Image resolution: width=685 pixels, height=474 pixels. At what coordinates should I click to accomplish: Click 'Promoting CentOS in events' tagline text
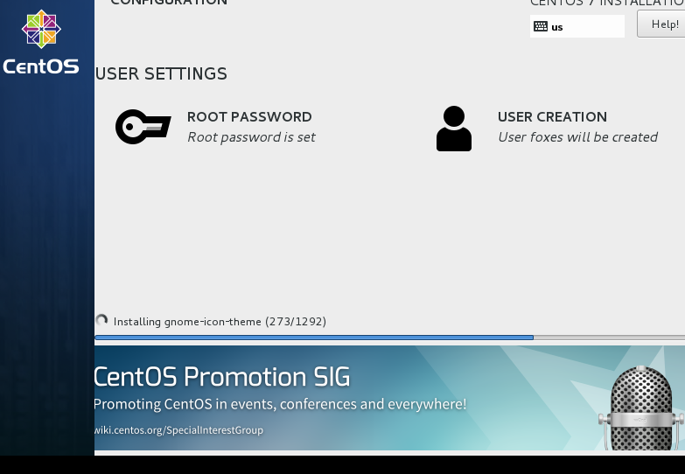click(x=280, y=404)
